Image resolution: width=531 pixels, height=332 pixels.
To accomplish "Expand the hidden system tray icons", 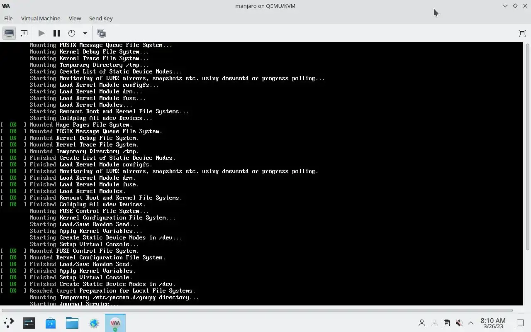I will (471, 322).
